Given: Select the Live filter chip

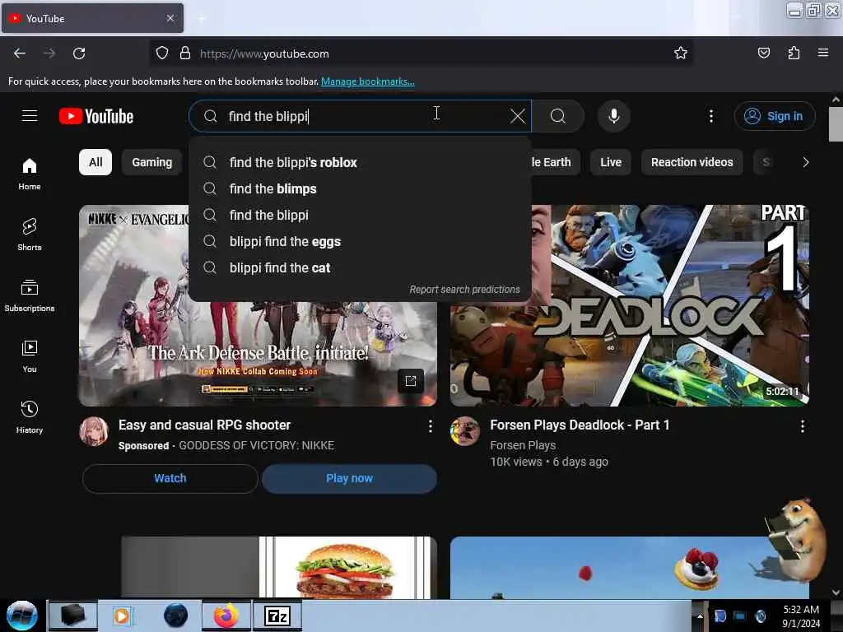Looking at the screenshot, I should (611, 162).
